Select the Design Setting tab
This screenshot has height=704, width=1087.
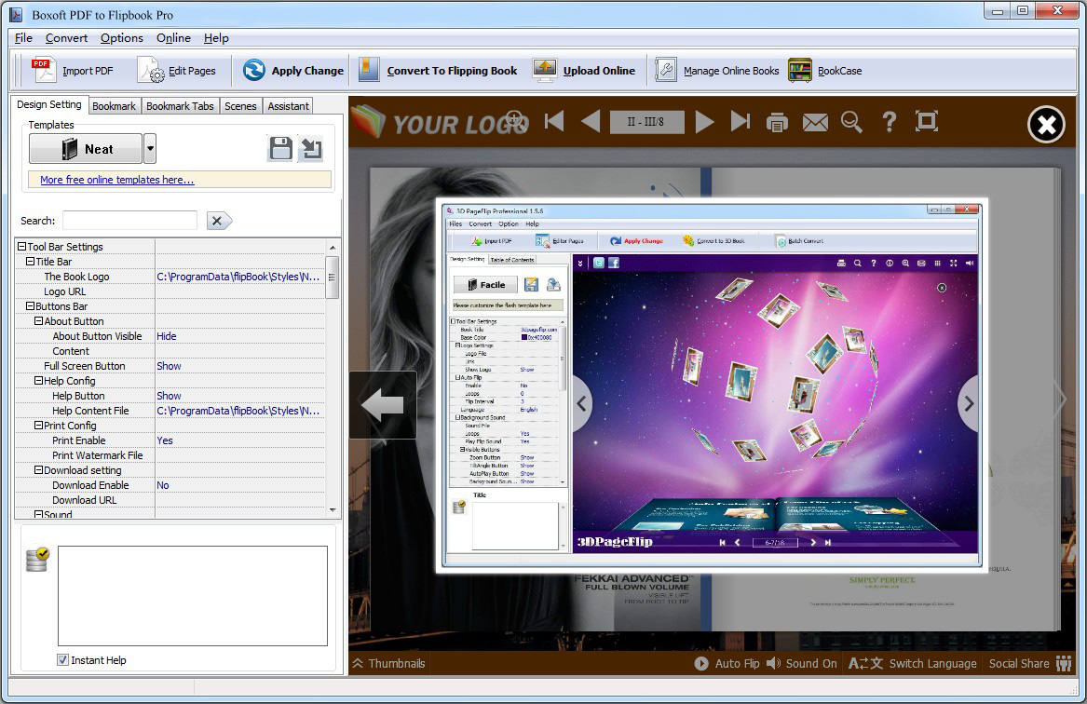pyautogui.click(x=49, y=104)
